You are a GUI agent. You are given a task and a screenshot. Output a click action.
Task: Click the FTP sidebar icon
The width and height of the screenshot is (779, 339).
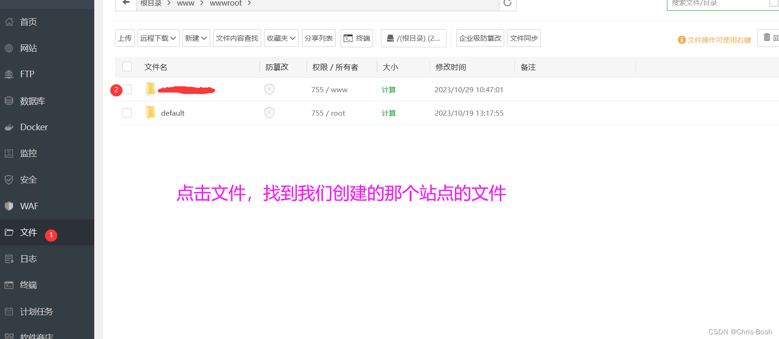tap(9, 74)
